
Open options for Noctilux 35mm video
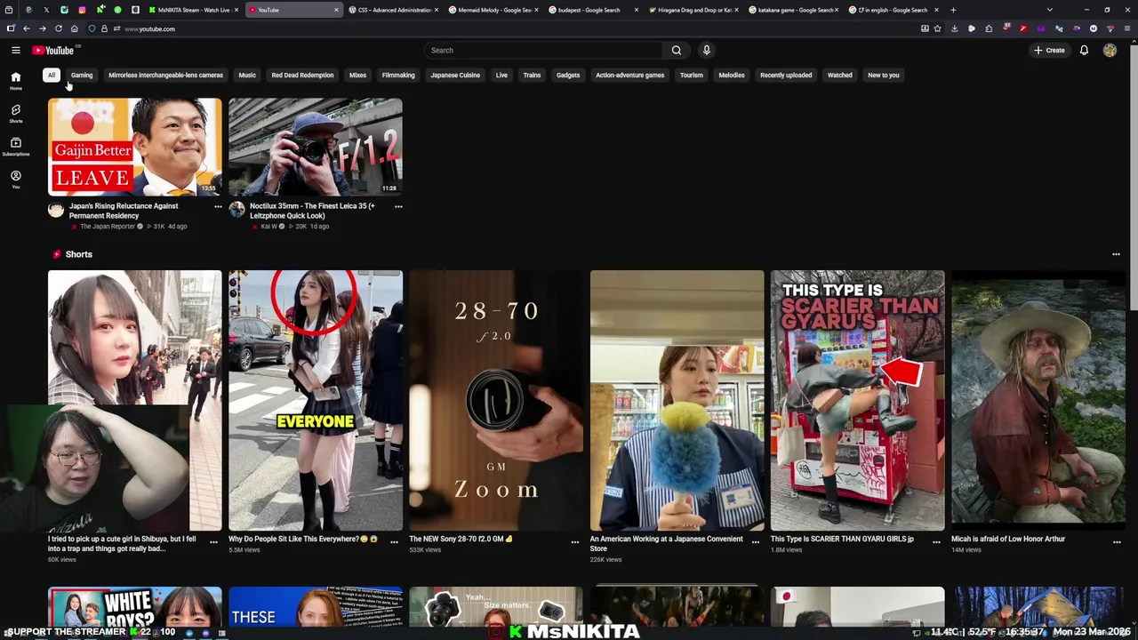(398, 206)
